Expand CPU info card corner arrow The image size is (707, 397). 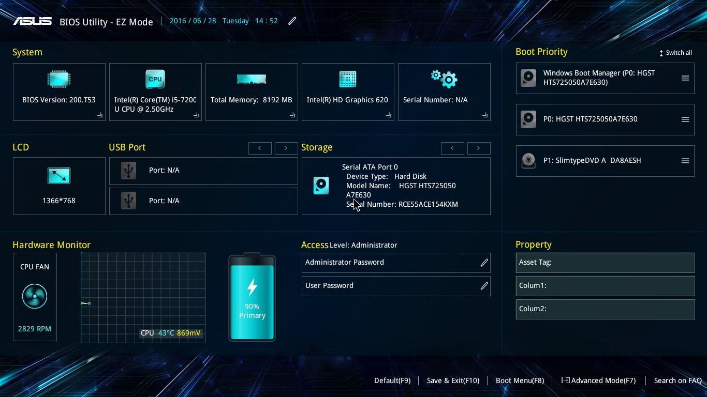(196, 115)
